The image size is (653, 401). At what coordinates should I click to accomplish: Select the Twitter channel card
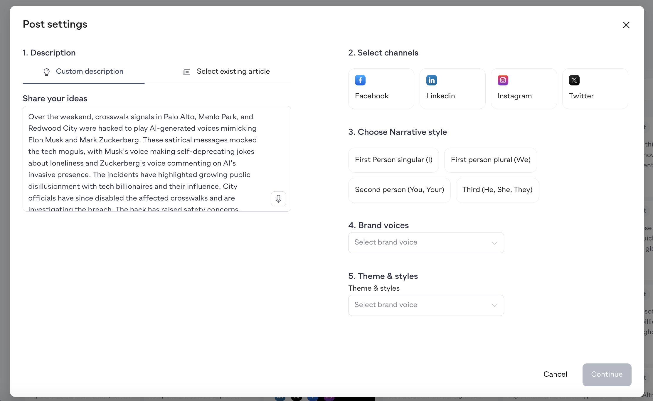tap(595, 89)
